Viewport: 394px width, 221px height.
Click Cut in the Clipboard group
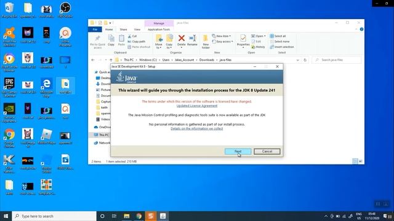[x=132, y=36]
